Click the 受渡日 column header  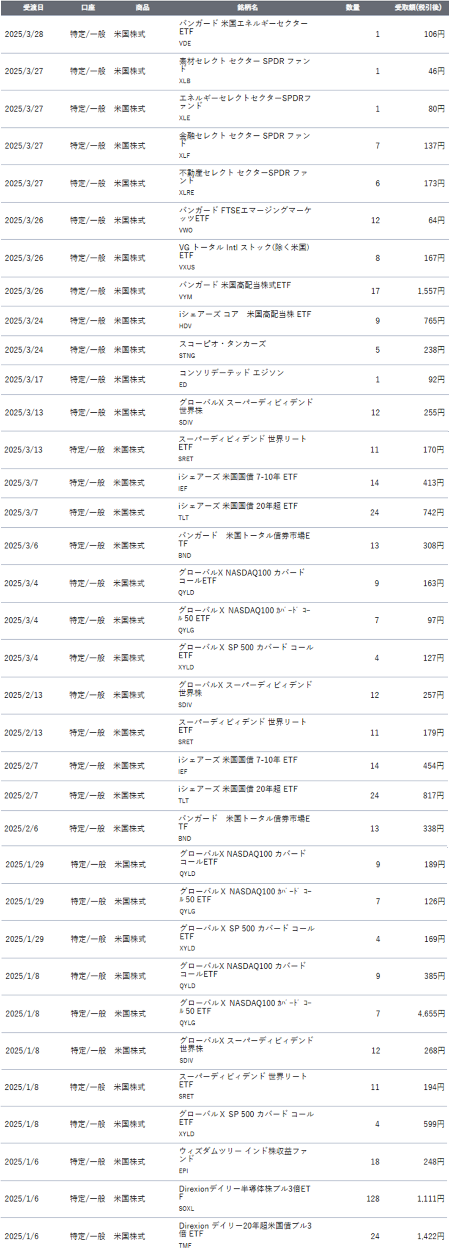point(33,7)
